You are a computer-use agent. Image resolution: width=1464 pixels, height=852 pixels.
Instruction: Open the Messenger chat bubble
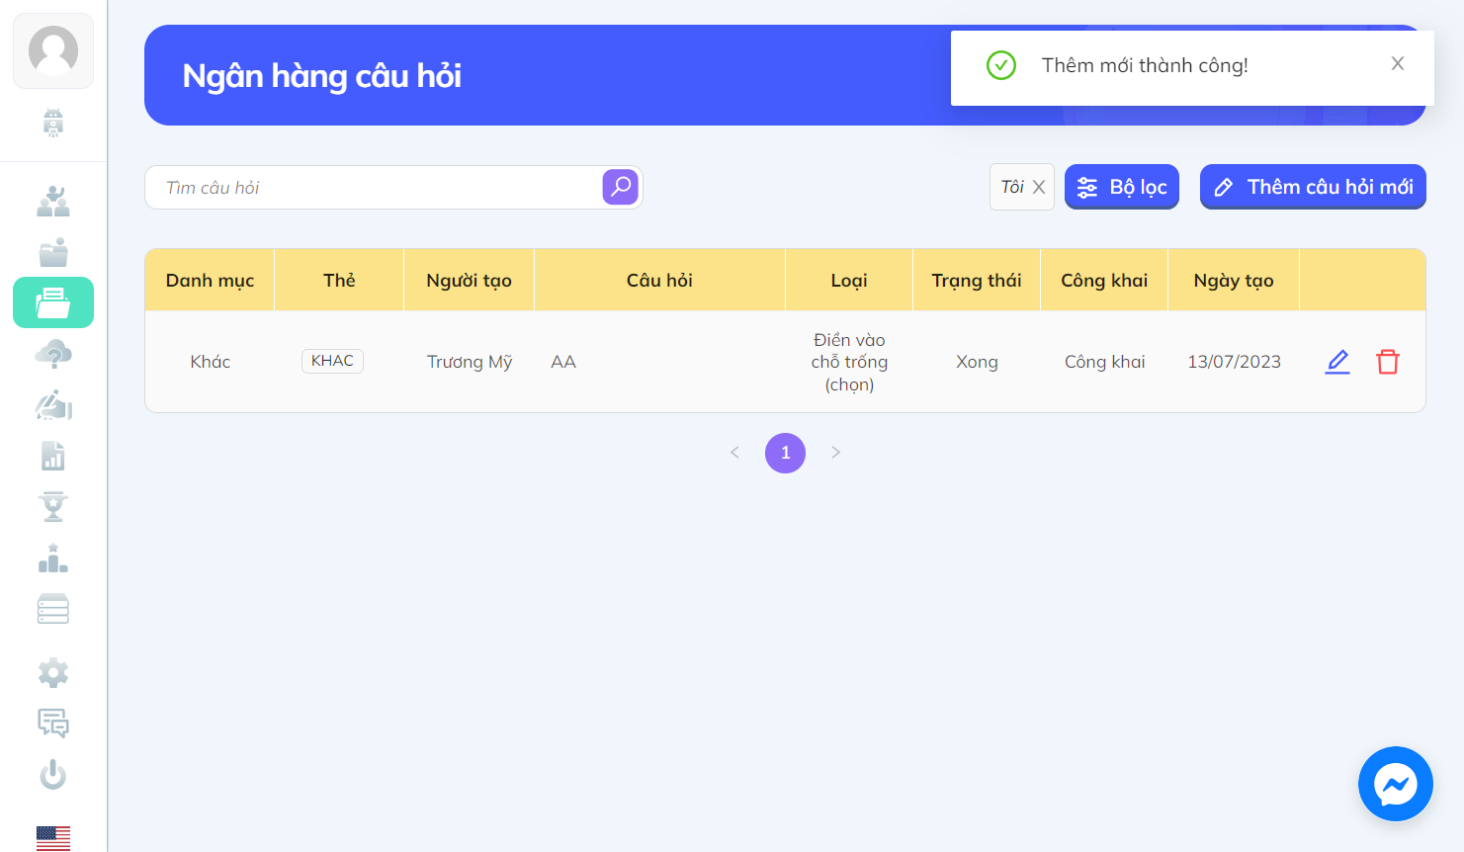point(1396,784)
